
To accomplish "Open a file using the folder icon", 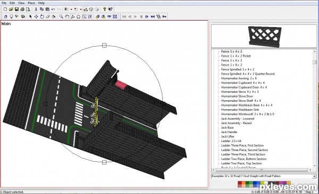I will 11,10.
